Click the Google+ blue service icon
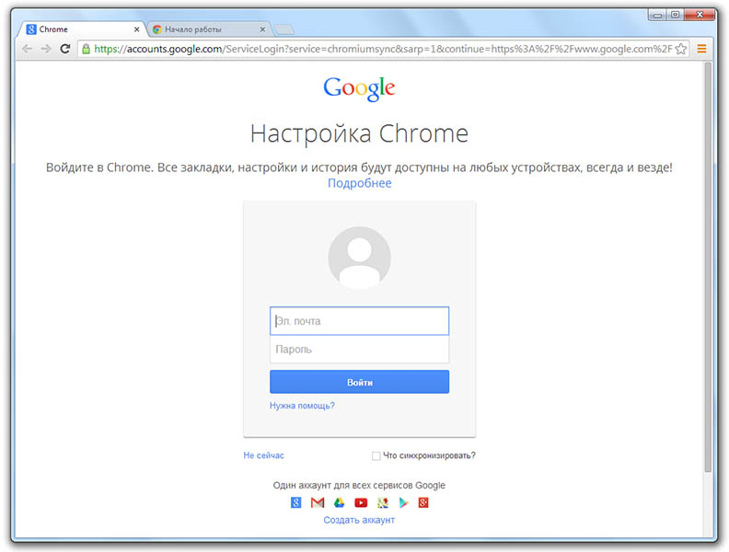 (x=295, y=502)
